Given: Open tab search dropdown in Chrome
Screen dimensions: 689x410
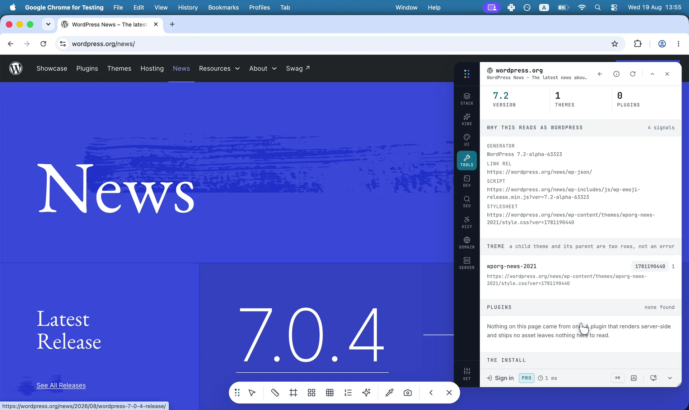Looking at the screenshot, I should (x=48, y=24).
